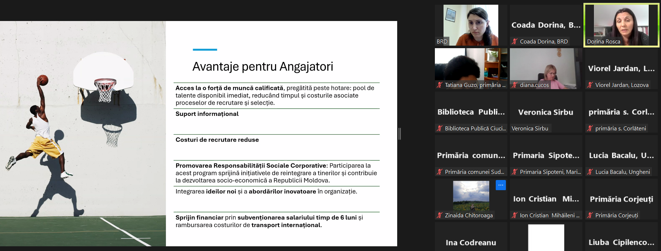Screen dimensions: 661x251
Task: Click Zinaida Chitoroaga's landscape profile picture
Action: [x=471, y=196]
